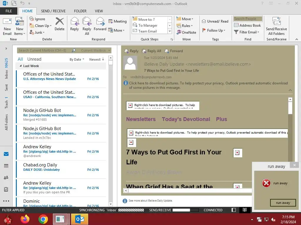Collapse the ribbon
The width and height of the screenshot is (301, 225).
point(297,39)
